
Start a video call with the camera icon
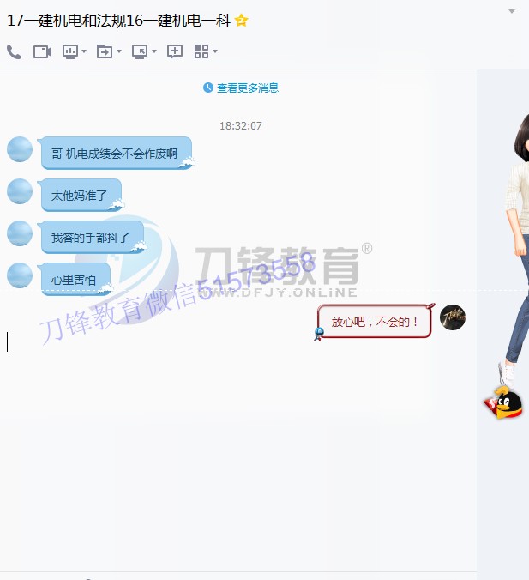pos(42,51)
